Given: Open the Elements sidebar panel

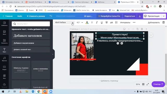Looking at the screenshot, I should (4, 41).
